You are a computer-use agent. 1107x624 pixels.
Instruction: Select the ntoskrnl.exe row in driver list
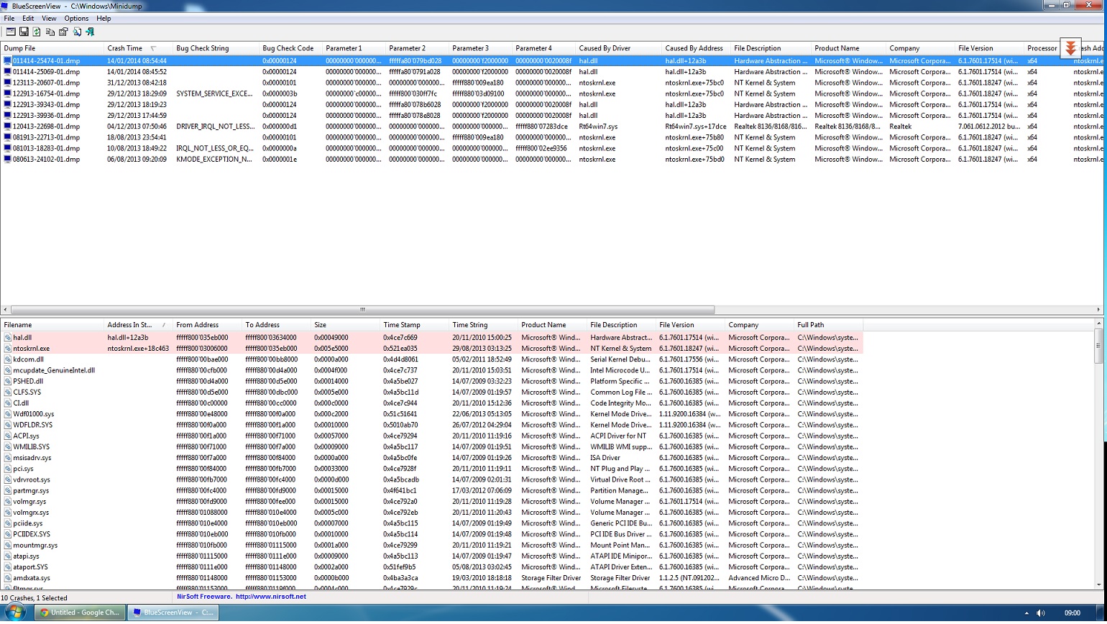point(31,349)
